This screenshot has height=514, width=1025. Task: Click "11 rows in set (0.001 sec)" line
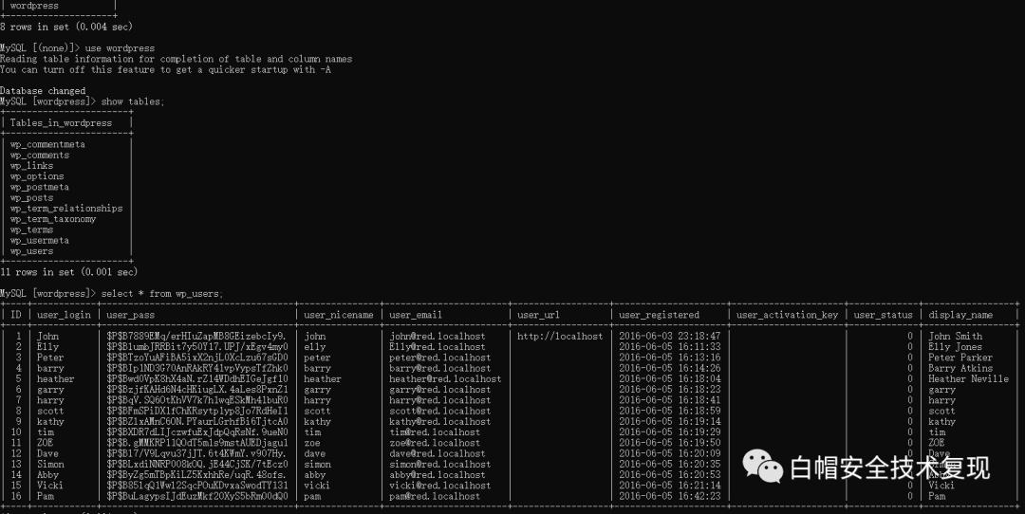coord(68,272)
